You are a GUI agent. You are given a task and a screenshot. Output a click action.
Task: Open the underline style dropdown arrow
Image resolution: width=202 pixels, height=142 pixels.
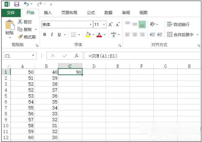[x=65, y=35]
